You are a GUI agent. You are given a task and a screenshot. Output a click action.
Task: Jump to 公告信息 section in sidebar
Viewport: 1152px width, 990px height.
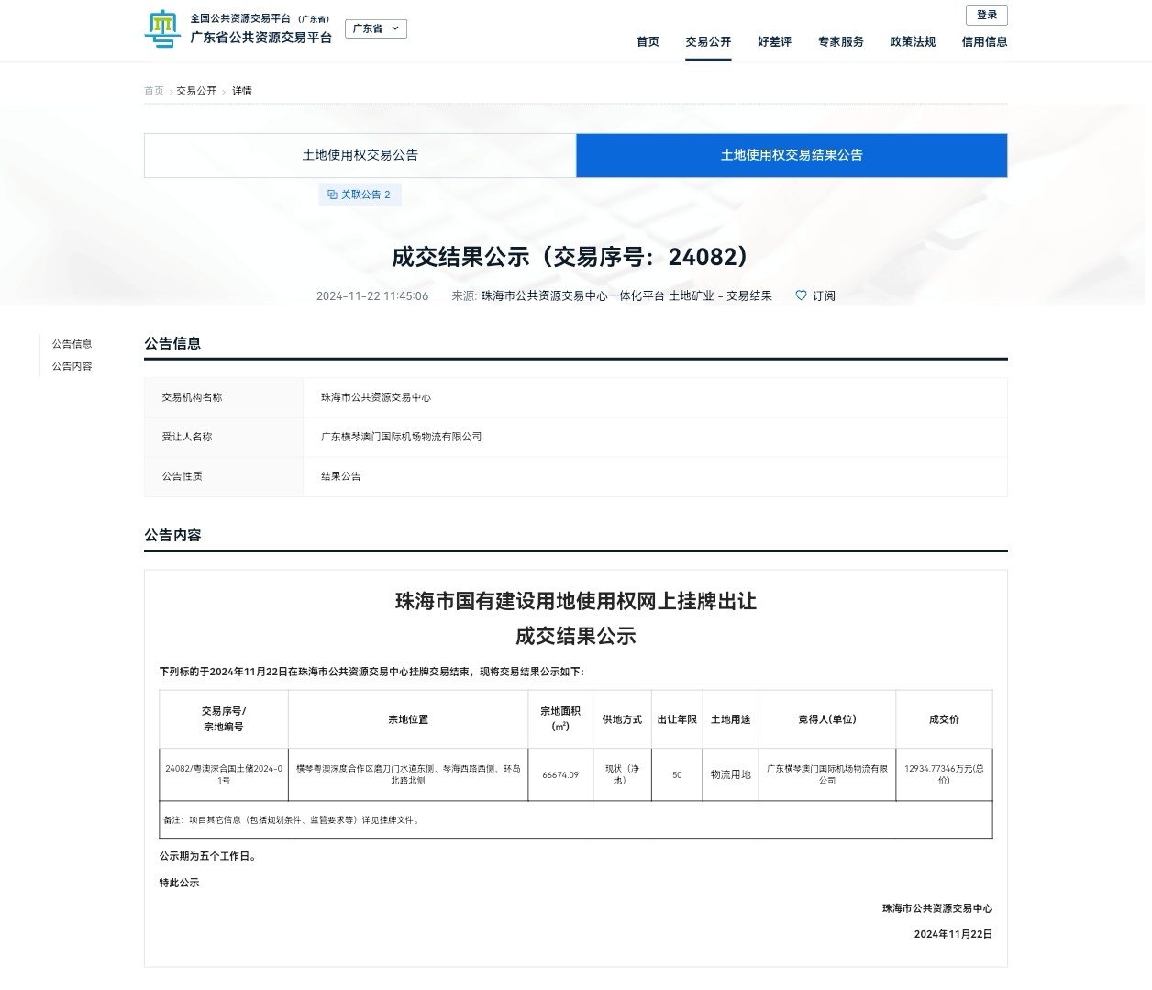[x=72, y=344]
